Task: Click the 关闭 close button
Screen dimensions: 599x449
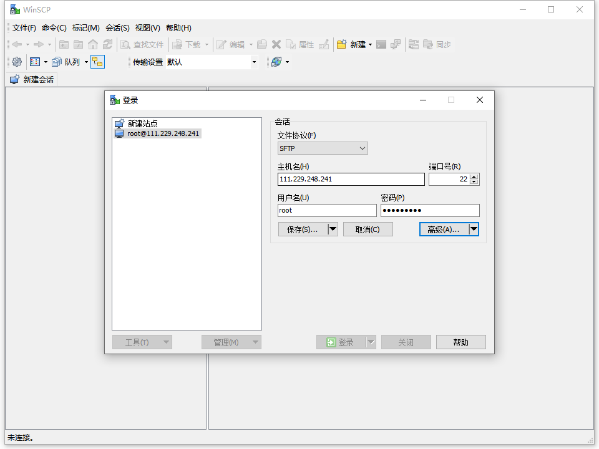Action: tap(406, 342)
